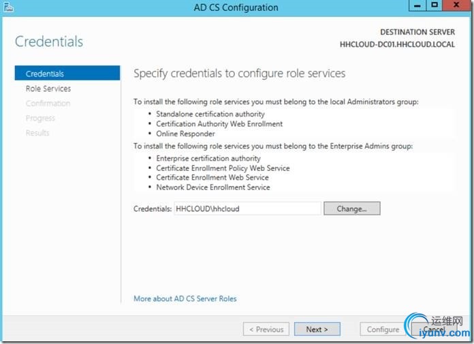Go to the Role Services step
Screen dimensions: 474x344
pyautogui.click(x=48, y=89)
